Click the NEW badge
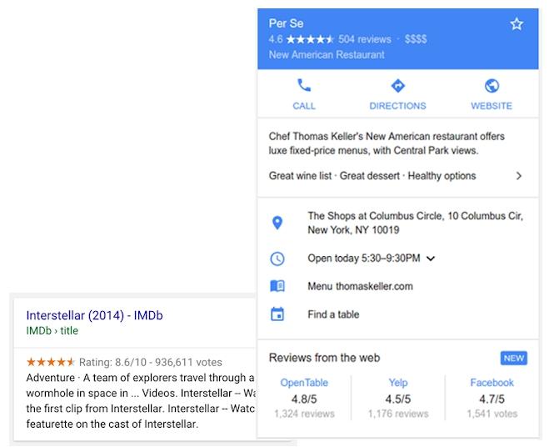This screenshot has width=554, height=447. 514,359
